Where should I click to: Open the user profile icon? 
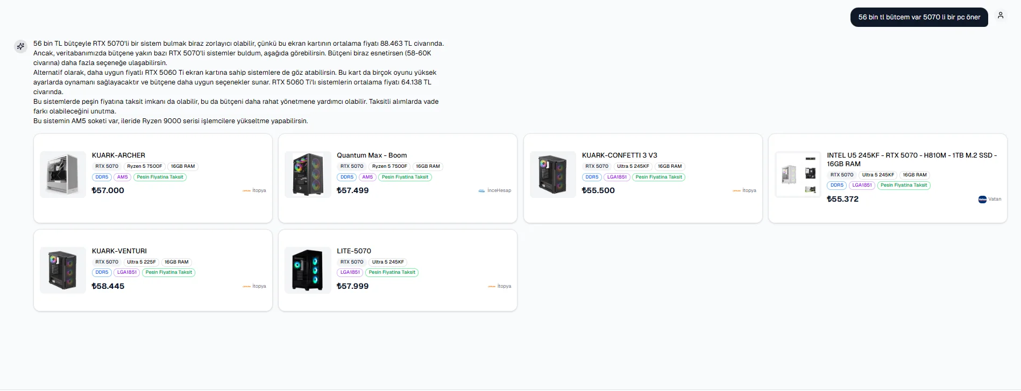1001,16
